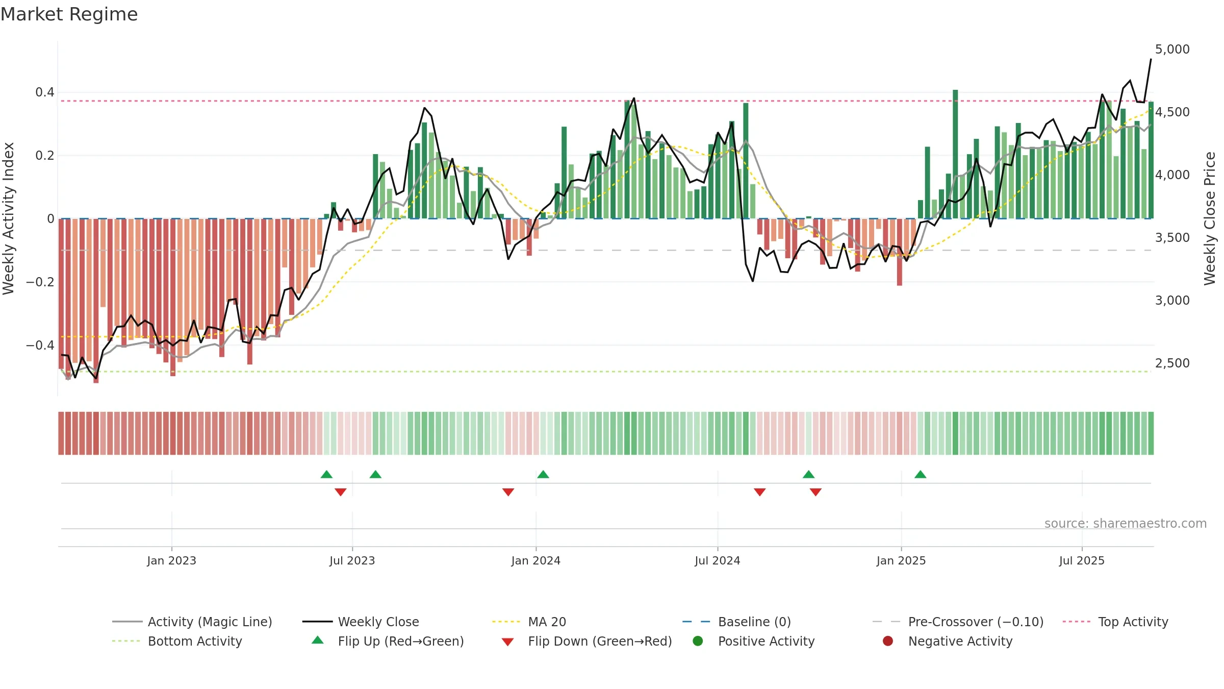Toggle the Weekly Close legend entry
1224x689 pixels.
coord(361,622)
